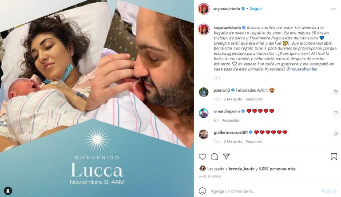Save post with bookmark icon

[334, 157]
